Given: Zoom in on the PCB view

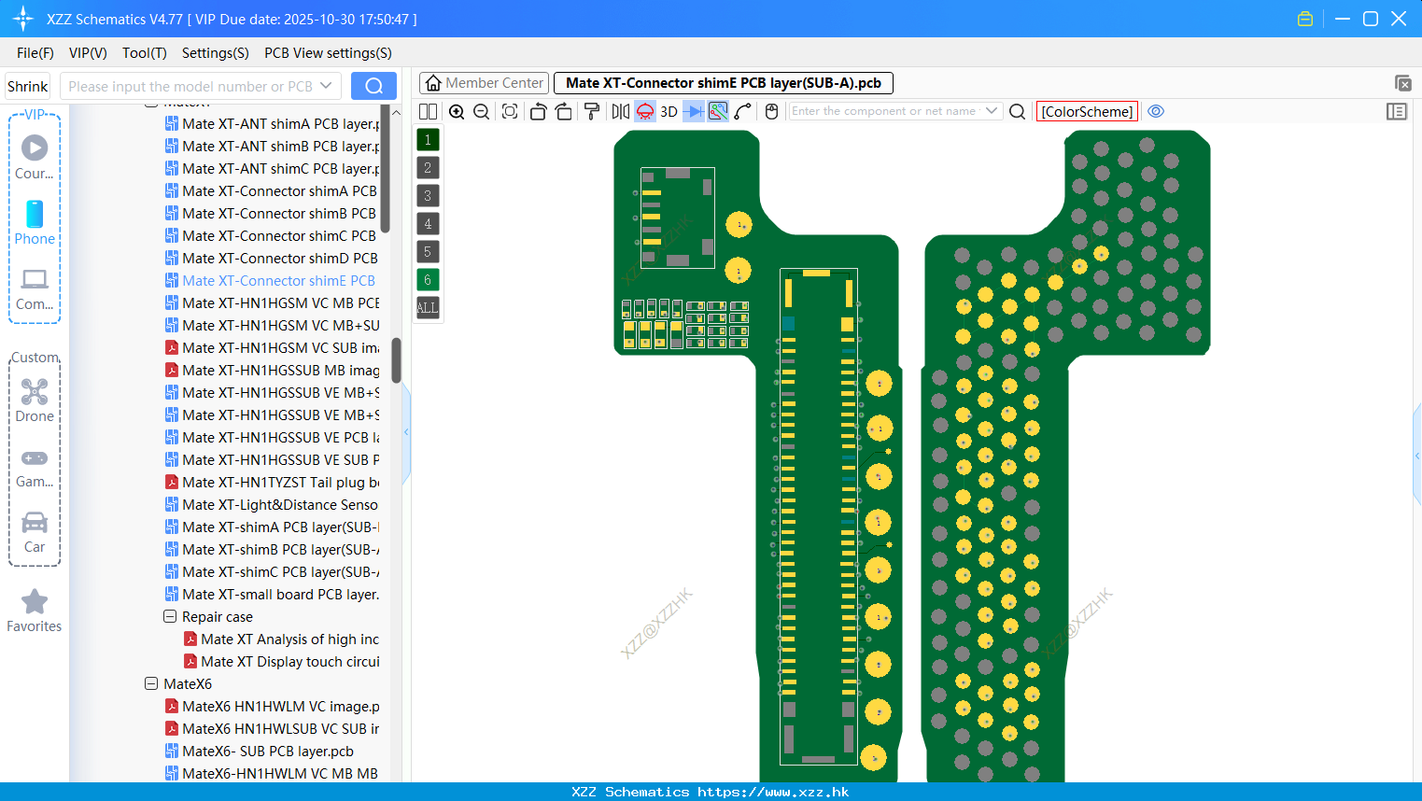Looking at the screenshot, I should click(457, 111).
